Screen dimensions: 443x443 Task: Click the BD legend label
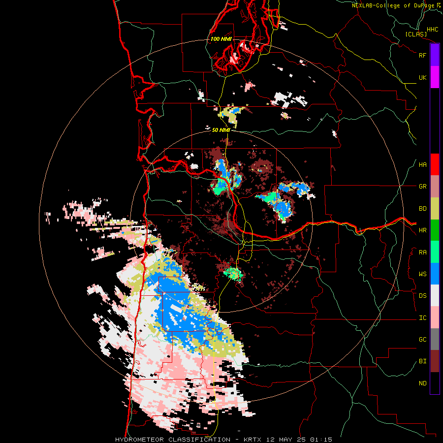coord(422,209)
